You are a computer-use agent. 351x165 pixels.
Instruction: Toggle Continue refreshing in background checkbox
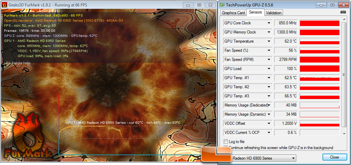pyautogui.click(x=226, y=147)
